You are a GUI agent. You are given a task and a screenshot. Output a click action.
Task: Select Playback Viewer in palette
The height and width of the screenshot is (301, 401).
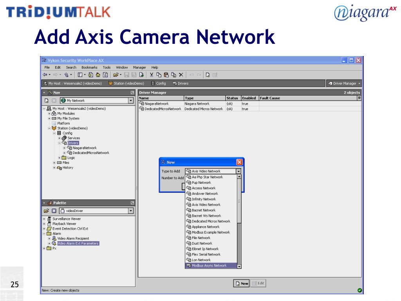point(64,224)
